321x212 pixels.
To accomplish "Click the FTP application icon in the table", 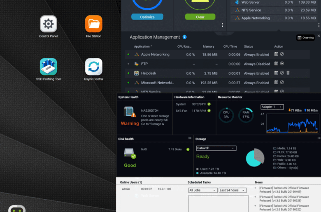I will coord(136,64).
